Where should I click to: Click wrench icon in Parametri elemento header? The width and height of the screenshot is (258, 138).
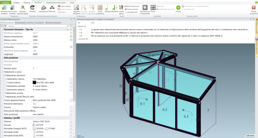[71, 29]
